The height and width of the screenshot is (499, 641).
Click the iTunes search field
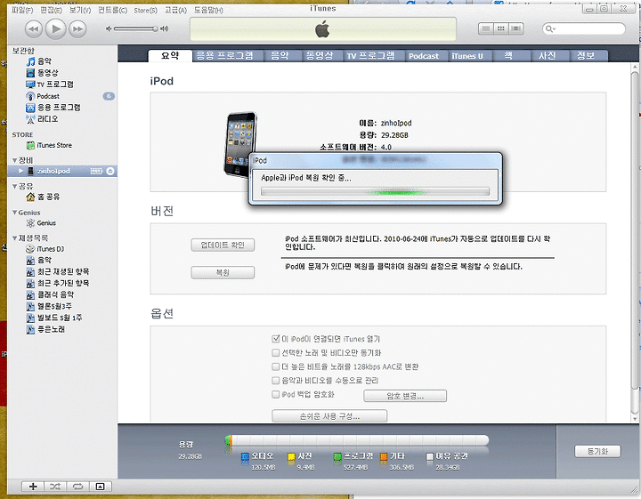point(584,28)
